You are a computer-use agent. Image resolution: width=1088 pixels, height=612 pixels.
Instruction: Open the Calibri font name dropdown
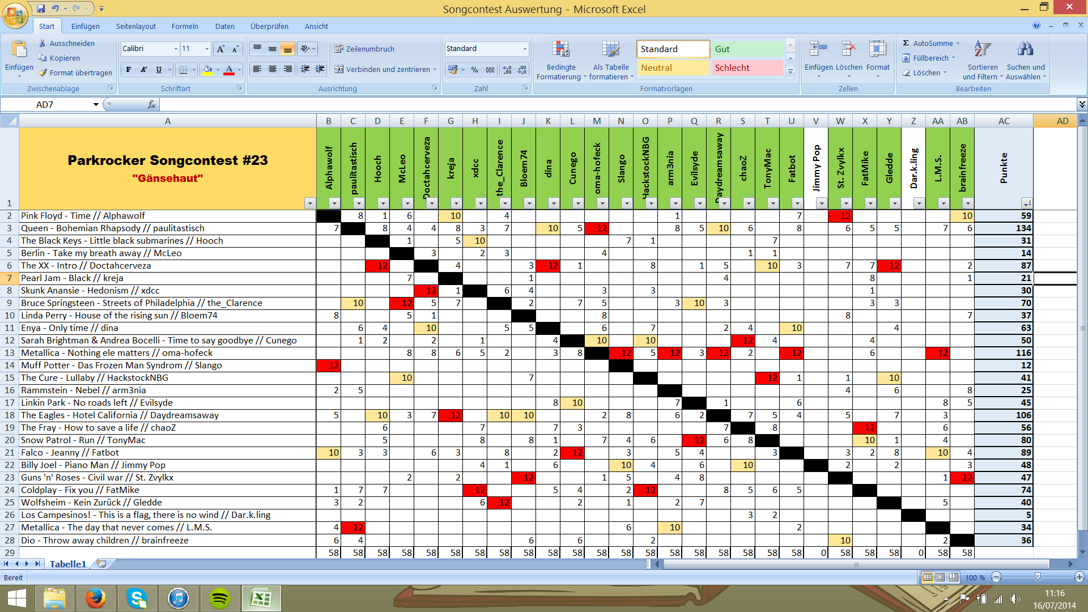coord(175,49)
